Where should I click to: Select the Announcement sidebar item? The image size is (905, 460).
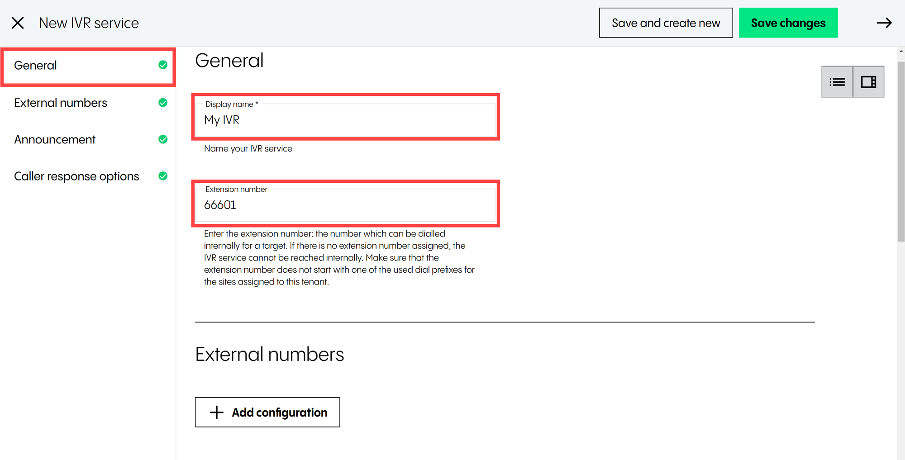[55, 140]
